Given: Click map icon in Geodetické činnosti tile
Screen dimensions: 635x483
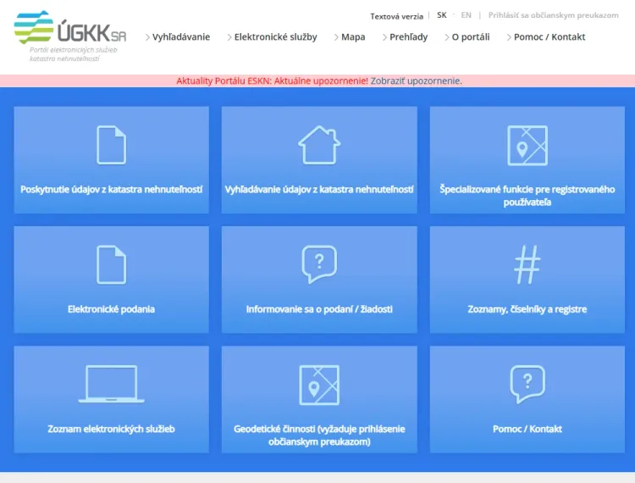Looking at the screenshot, I should (319, 385).
